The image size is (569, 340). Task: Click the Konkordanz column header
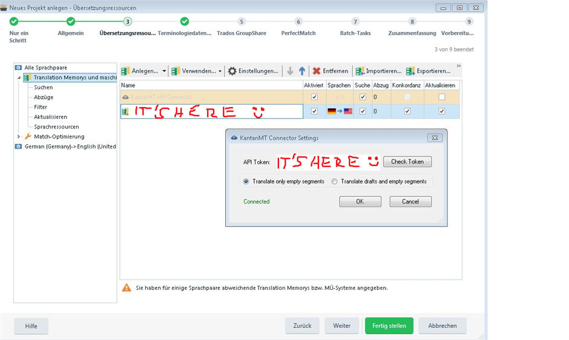click(407, 85)
